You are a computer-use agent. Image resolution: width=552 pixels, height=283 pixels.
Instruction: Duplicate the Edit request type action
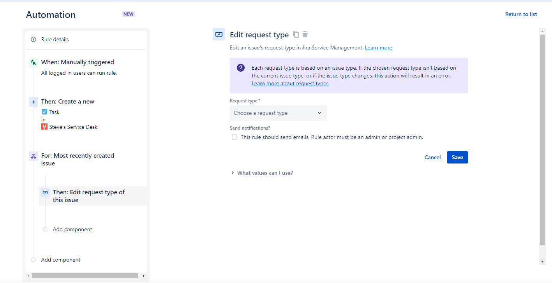click(x=296, y=35)
